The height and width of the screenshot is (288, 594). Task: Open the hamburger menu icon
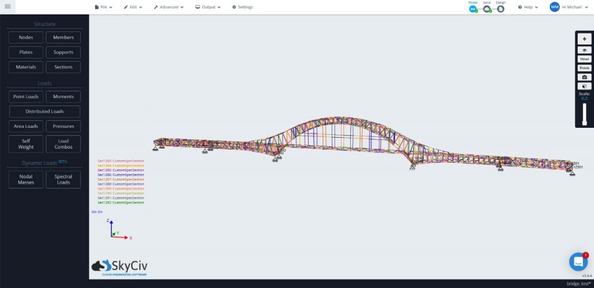click(8, 7)
